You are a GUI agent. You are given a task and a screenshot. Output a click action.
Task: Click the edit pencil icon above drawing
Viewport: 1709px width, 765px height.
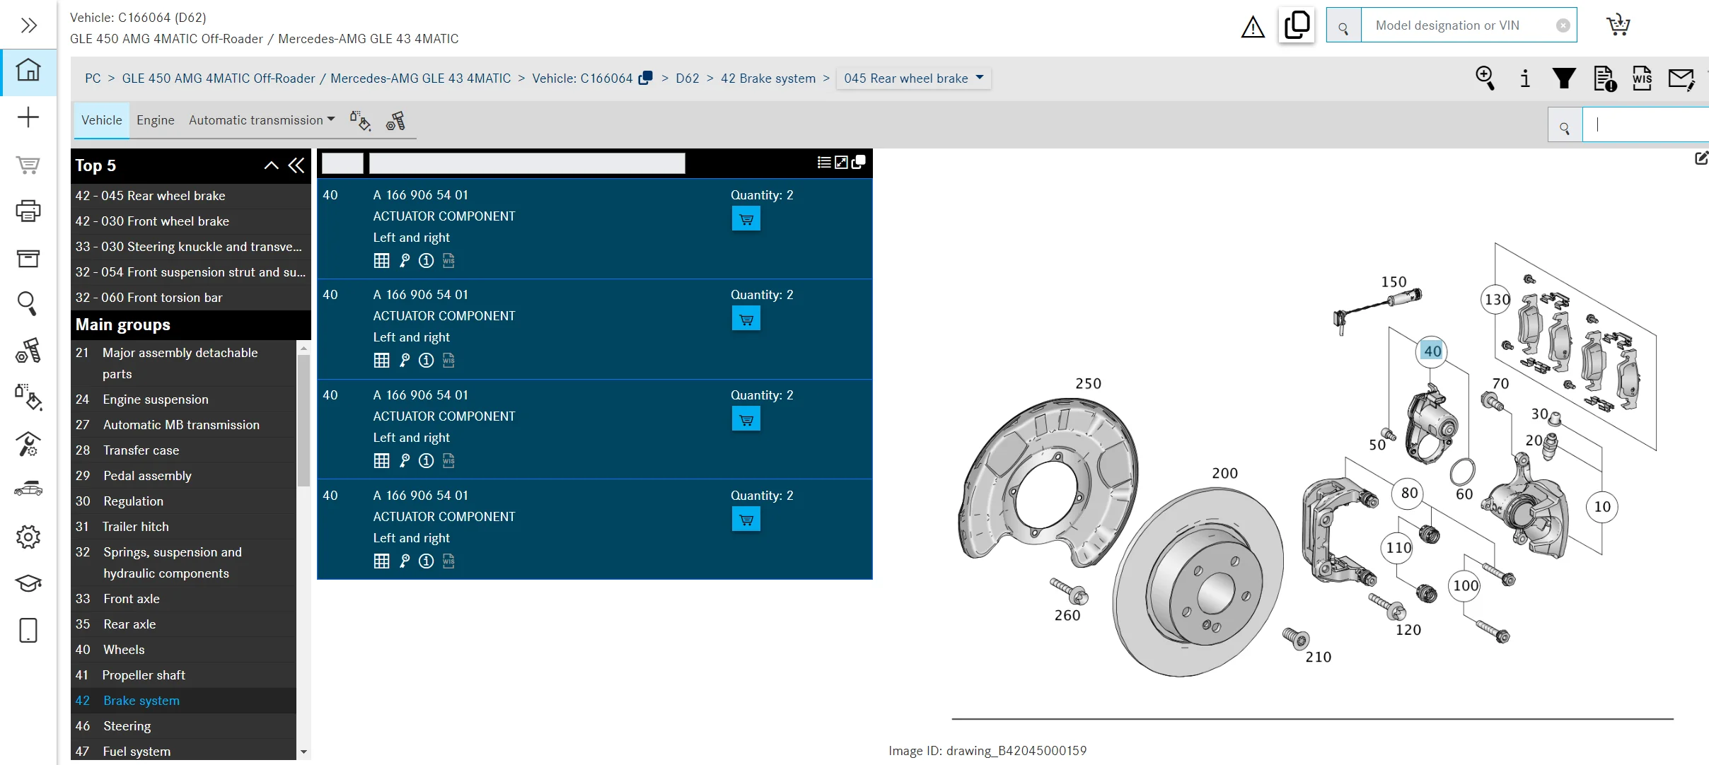(x=1701, y=158)
